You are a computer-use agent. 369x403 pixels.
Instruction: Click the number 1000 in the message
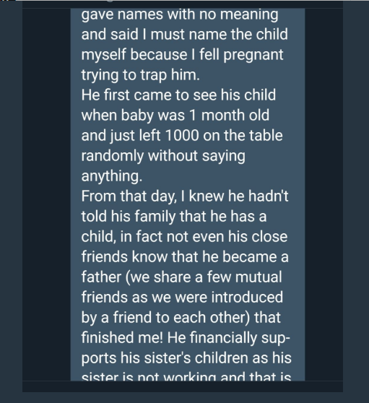tap(182, 135)
